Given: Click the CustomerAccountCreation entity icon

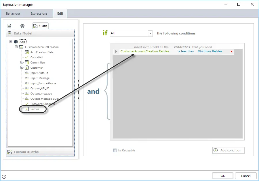Looking at the screenshot, I should (21, 47).
